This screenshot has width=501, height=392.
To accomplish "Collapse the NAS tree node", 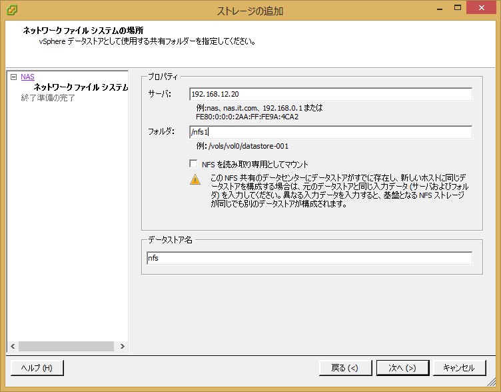I will (13, 77).
